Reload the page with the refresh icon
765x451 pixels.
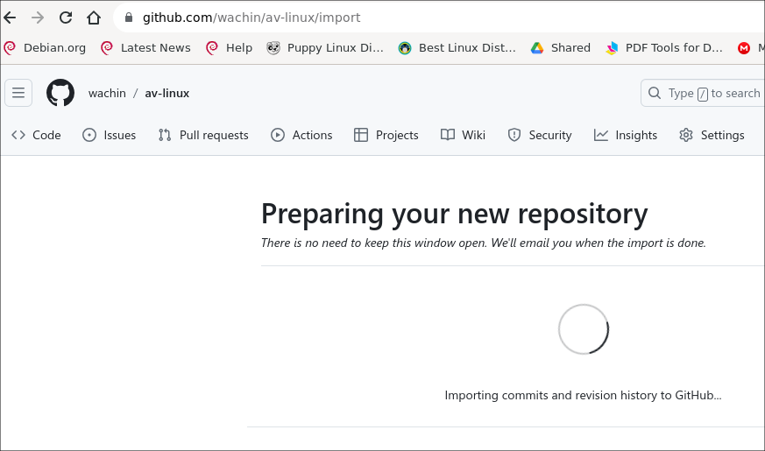(66, 18)
